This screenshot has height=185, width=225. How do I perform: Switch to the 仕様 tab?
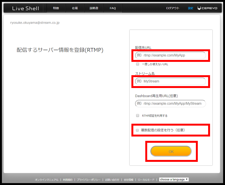(75, 8)
